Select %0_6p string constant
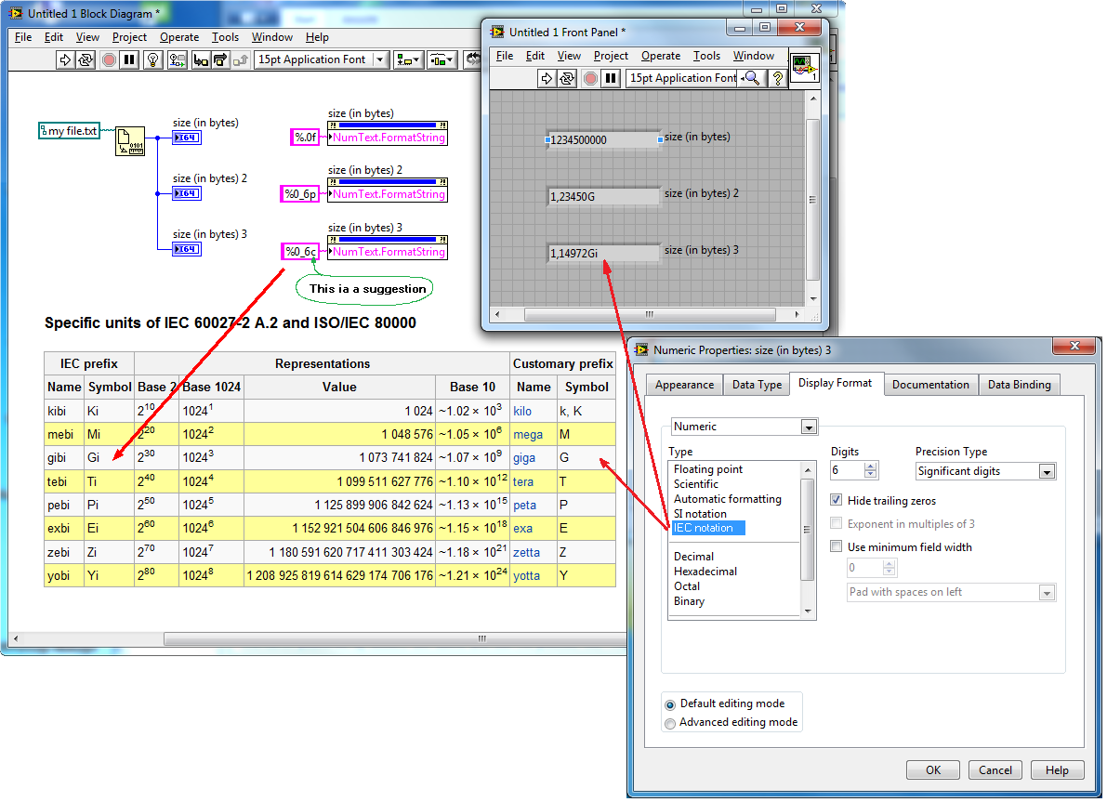Viewport: 1107px width, 802px height. coord(300,193)
